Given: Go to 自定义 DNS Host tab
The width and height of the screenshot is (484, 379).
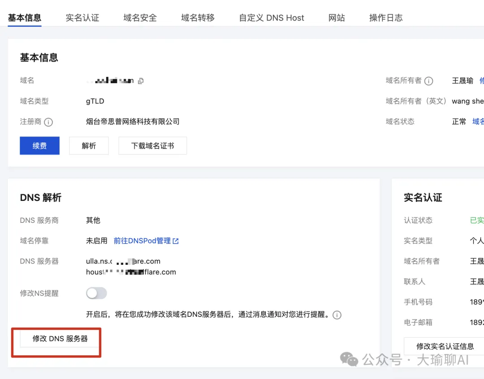Looking at the screenshot, I should click(272, 18).
